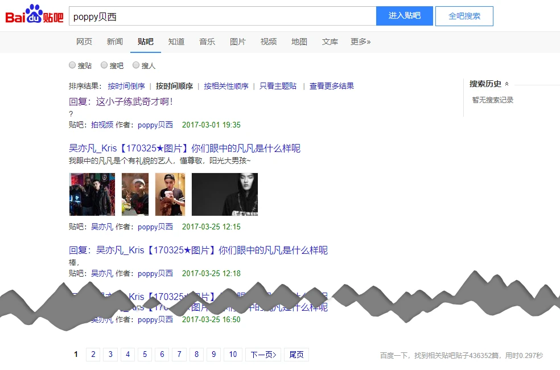
Task: Select the 搜贴 radio button
Action: coord(72,65)
